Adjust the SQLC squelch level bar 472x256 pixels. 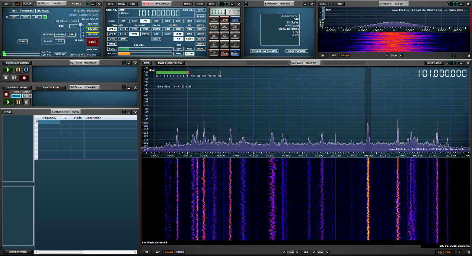pyautogui.click(x=145, y=49)
